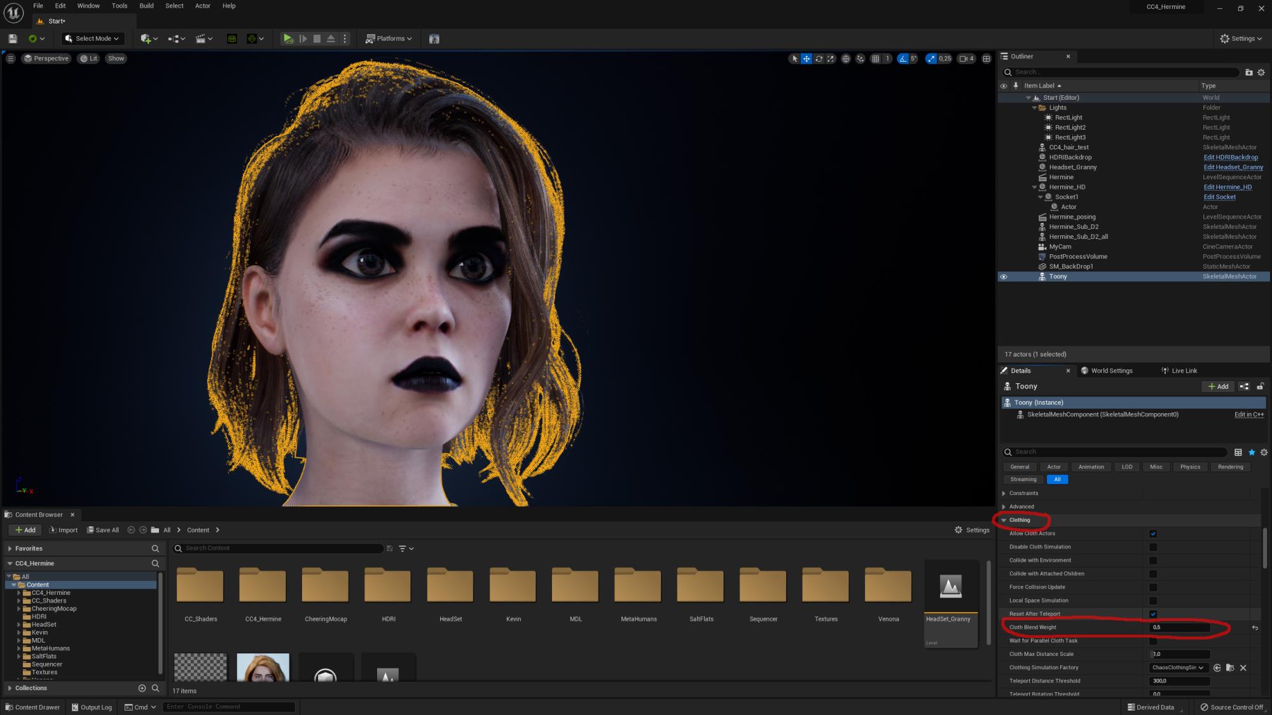Switch viewport layout with the four-pane icon
Image resolution: width=1272 pixels, height=715 pixels.
(986, 58)
